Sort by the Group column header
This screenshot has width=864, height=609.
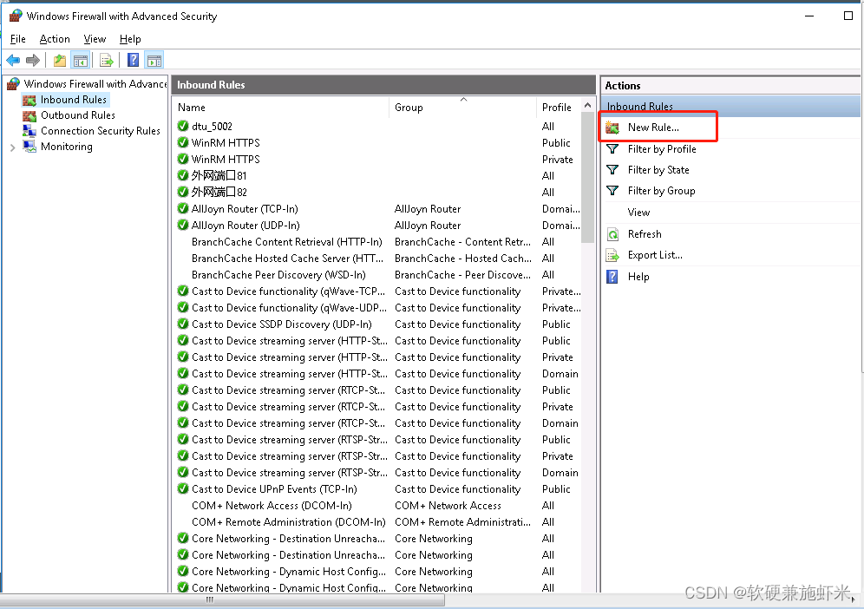click(x=463, y=108)
